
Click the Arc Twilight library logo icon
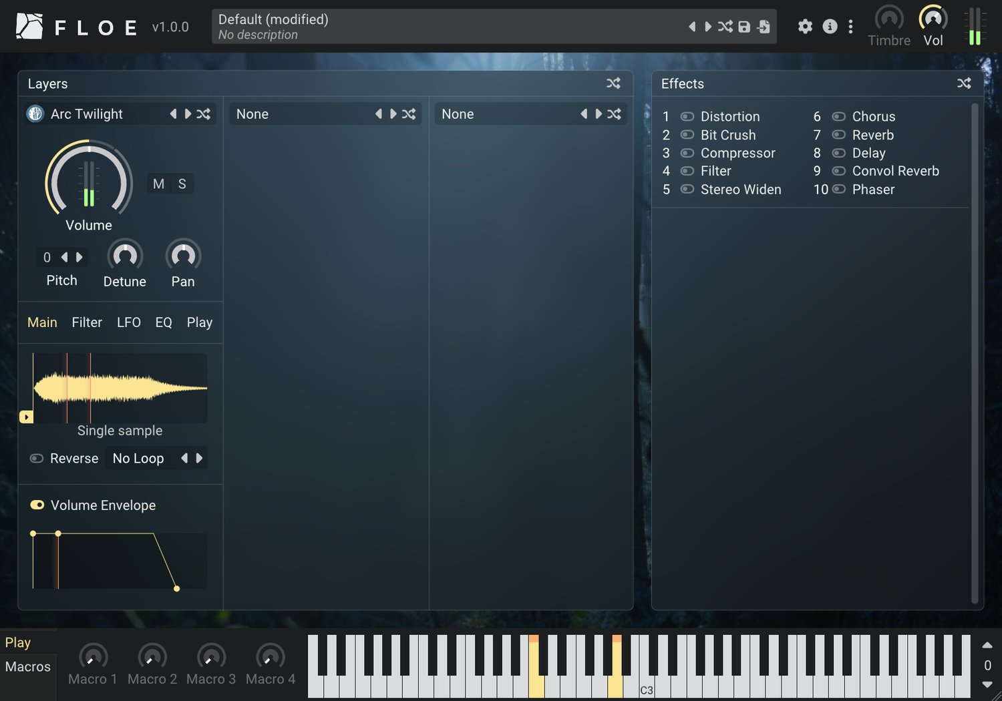pos(35,114)
